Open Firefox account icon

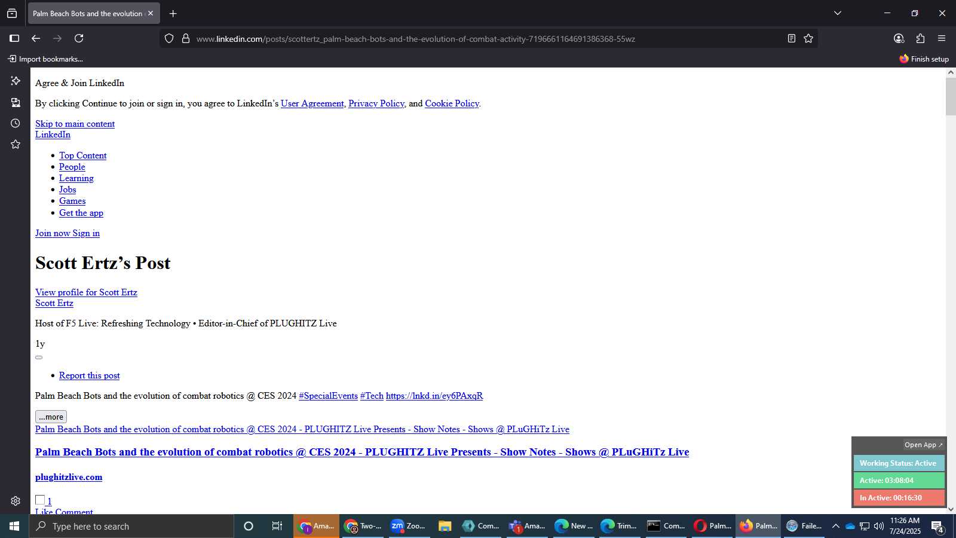pyautogui.click(x=899, y=38)
